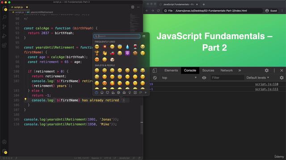Insert the purple atom symbol emoji
The image size is (286, 160).
pyautogui.click(x=127, y=53)
